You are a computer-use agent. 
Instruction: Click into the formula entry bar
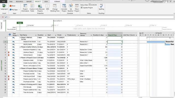[91, 17]
